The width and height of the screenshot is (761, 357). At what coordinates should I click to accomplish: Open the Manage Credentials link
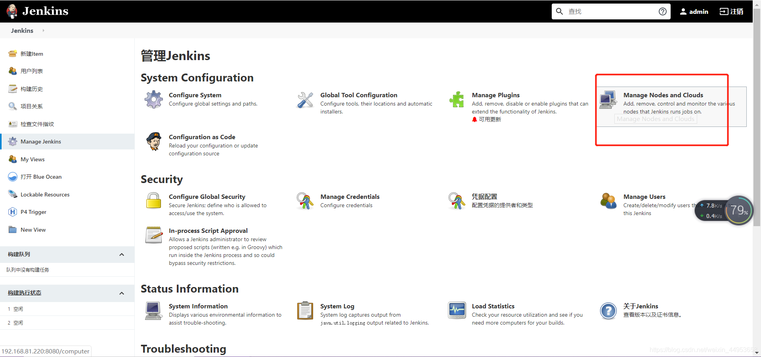coord(350,196)
